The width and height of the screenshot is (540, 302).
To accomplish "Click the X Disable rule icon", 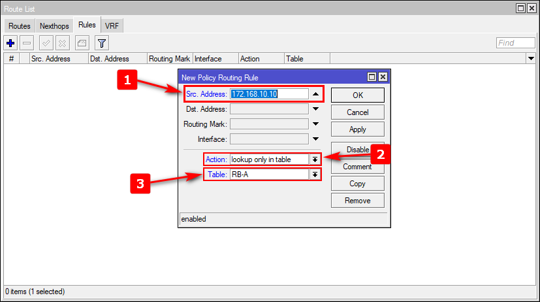I will 63,43.
